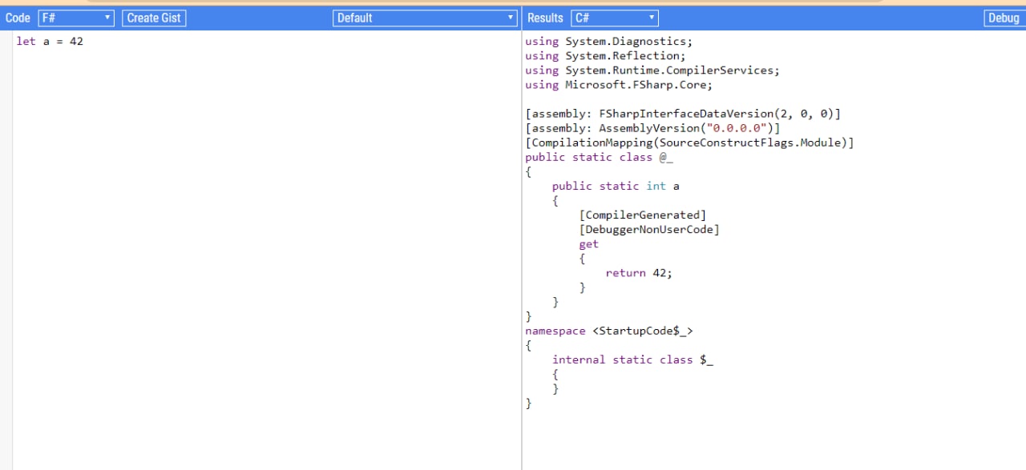Click the 'get' keyword
The width and height of the screenshot is (1026, 470).
pos(588,244)
